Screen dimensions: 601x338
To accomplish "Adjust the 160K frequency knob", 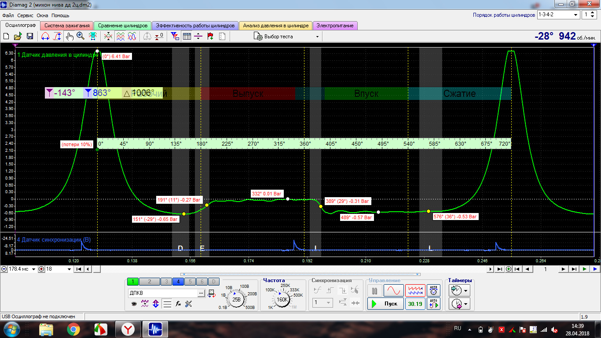I will click(x=282, y=300).
